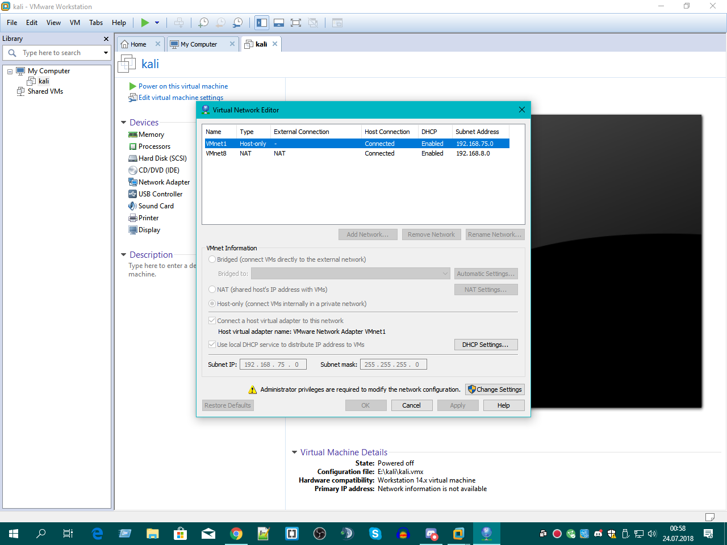Collapse the Devices section
Viewport: 727px width, 545px height.
(124, 123)
